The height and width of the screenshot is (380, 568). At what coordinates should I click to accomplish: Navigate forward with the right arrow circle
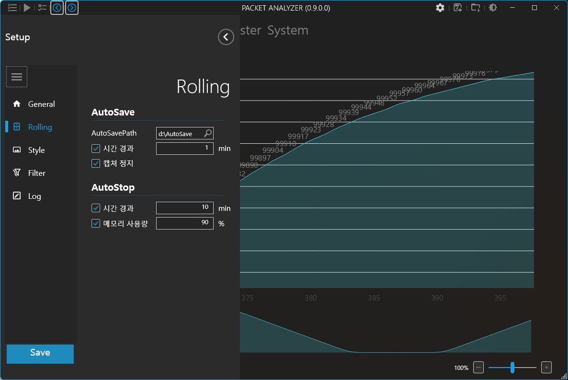coord(72,8)
